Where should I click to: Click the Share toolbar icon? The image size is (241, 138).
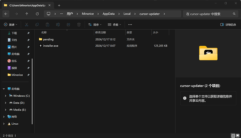[68, 24]
